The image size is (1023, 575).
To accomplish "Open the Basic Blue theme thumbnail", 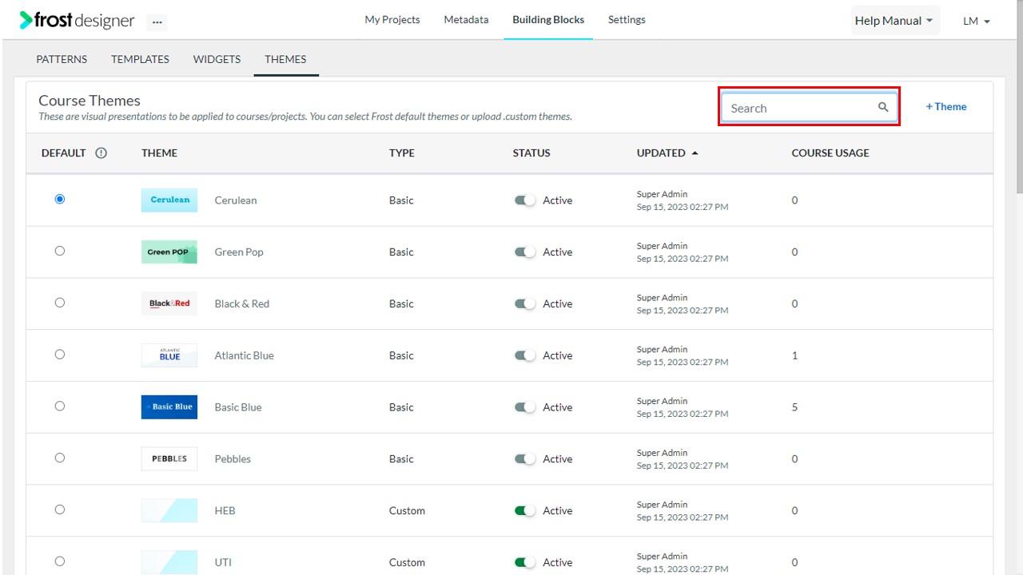I will (169, 406).
